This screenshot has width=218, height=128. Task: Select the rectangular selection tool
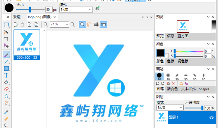click(6, 25)
